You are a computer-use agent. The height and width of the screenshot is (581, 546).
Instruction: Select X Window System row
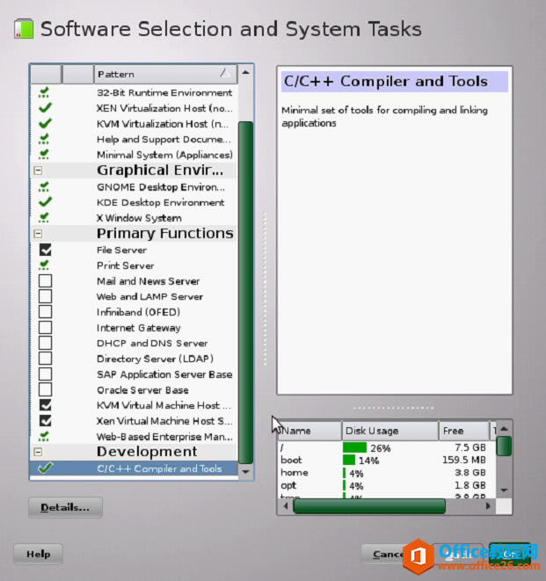(x=134, y=218)
